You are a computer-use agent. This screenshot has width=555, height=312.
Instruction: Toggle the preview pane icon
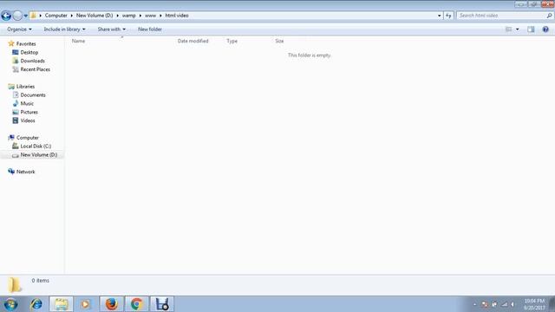coord(531,29)
